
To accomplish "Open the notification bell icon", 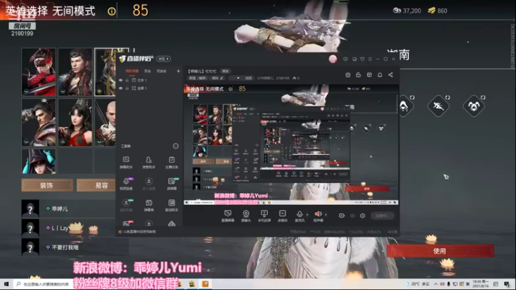I will coord(380,75).
